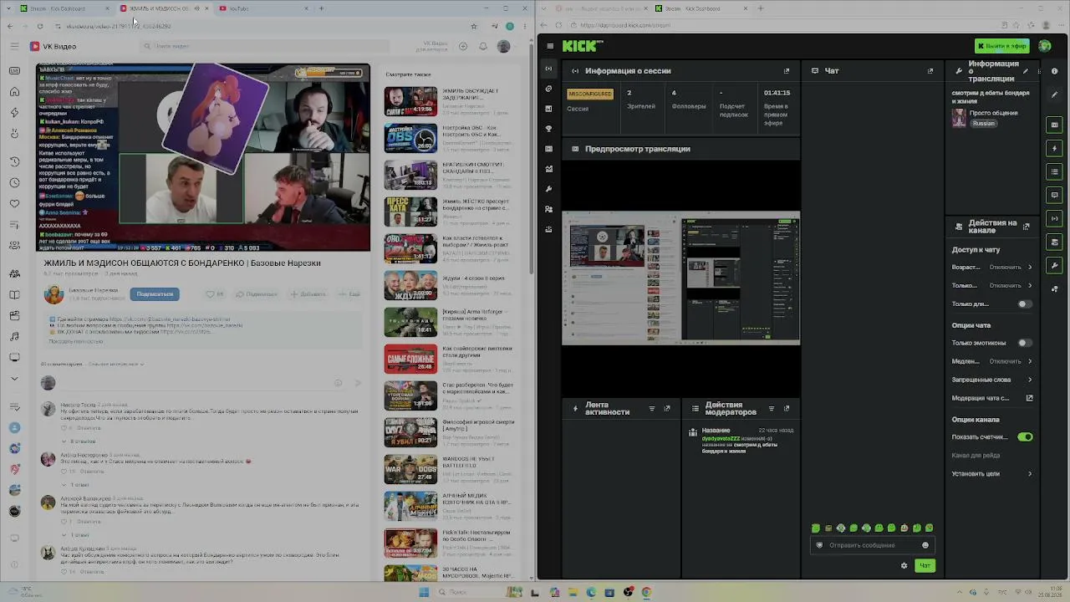Viewport: 1070px width, 602px height.
Task: Pop out the Activity feed panel
Action: click(x=667, y=409)
